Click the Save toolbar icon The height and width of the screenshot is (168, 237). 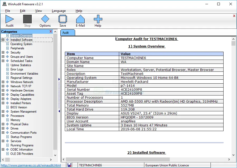(63, 19)
